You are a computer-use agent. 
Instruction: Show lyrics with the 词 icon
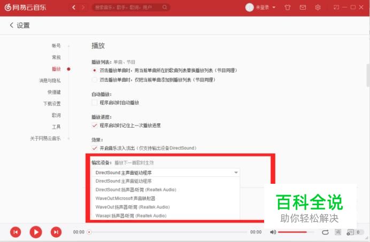point(338,232)
